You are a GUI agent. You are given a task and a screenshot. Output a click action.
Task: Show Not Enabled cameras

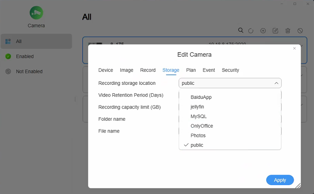[x=29, y=71]
